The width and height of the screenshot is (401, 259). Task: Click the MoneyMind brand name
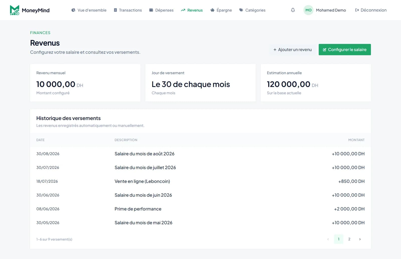(36, 10)
